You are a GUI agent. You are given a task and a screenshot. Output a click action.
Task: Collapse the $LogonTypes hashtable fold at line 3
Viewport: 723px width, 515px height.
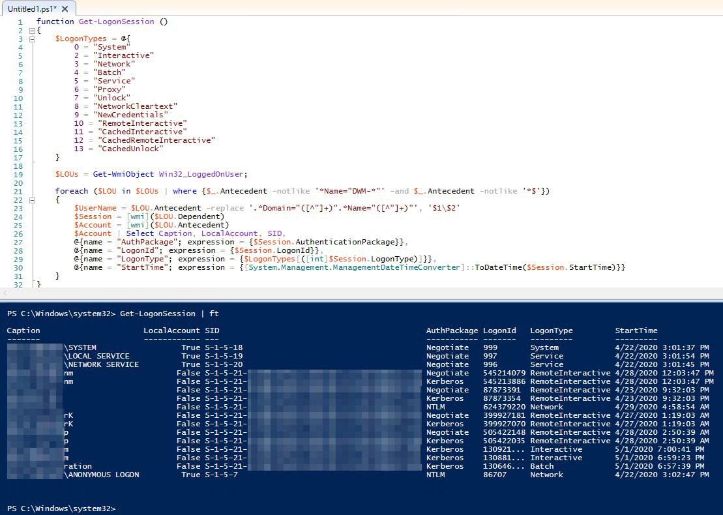point(33,39)
